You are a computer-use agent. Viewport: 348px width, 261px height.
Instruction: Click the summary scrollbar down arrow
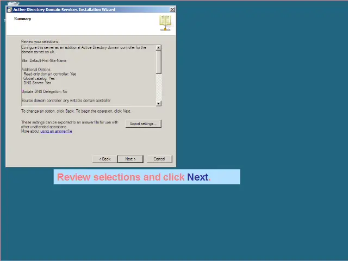(x=158, y=103)
